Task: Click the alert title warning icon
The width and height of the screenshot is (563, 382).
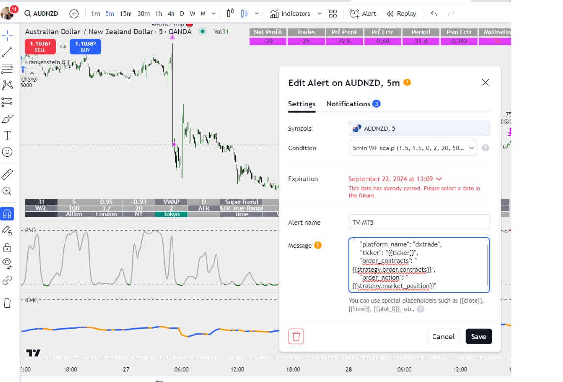Action: pos(407,82)
